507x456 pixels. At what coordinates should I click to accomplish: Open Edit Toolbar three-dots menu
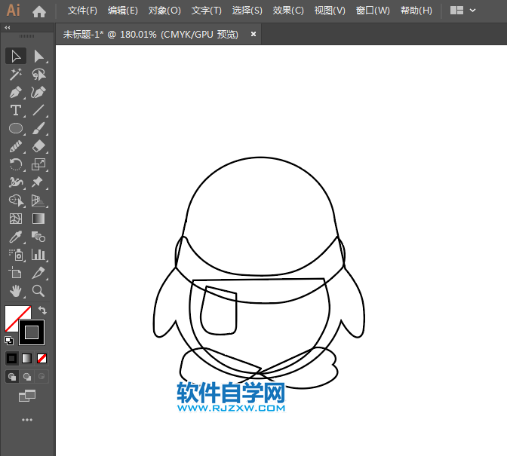(x=27, y=419)
